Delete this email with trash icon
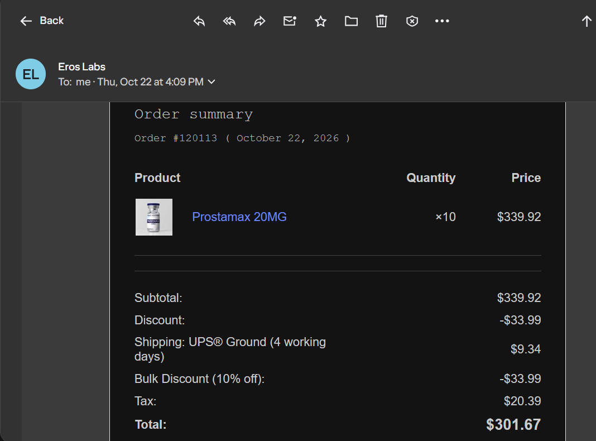596x441 pixels. (x=381, y=21)
